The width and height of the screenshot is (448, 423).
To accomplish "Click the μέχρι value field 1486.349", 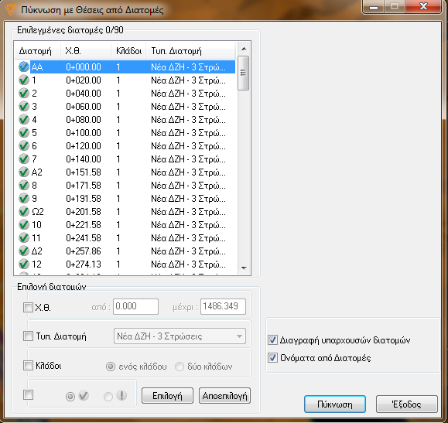I will coord(223,306).
